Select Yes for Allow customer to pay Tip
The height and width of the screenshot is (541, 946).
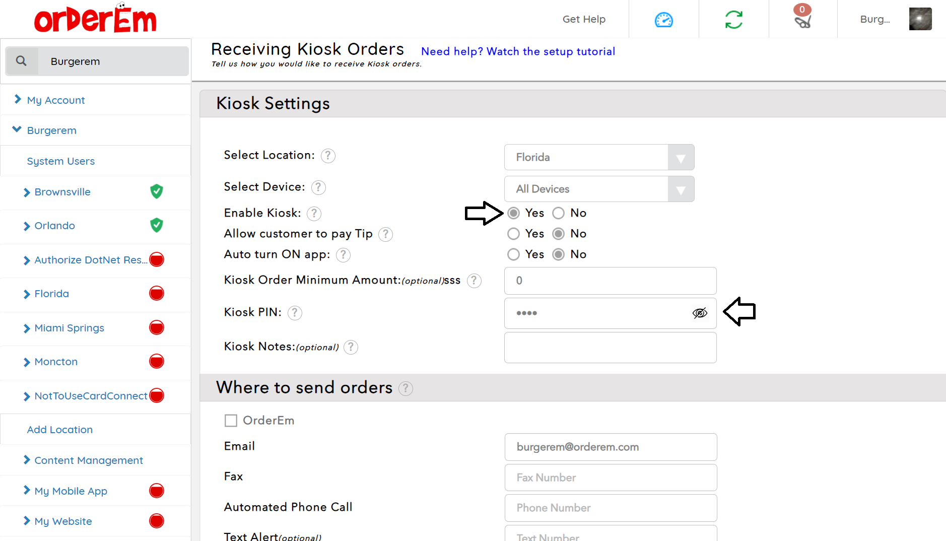pyautogui.click(x=513, y=234)
